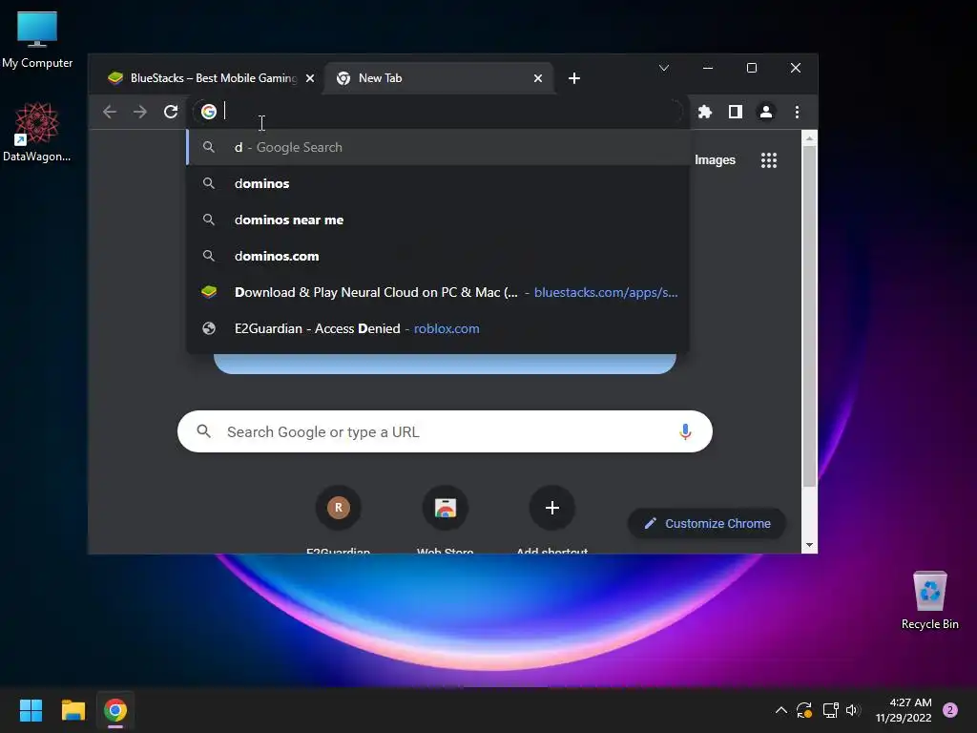977x733 pixels.
Task: Click the 'Search Google or type a URL' box
Action: coord(445,431)
